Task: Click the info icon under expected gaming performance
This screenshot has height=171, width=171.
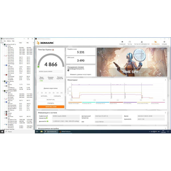Action: pos(68,70)
